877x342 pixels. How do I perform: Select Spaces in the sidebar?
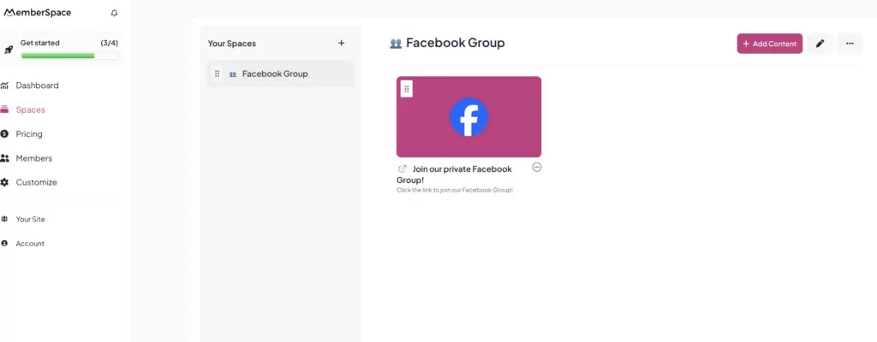[30, 109]
